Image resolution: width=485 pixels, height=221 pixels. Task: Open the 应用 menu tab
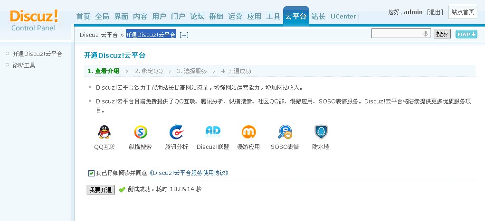click(254, 16)
